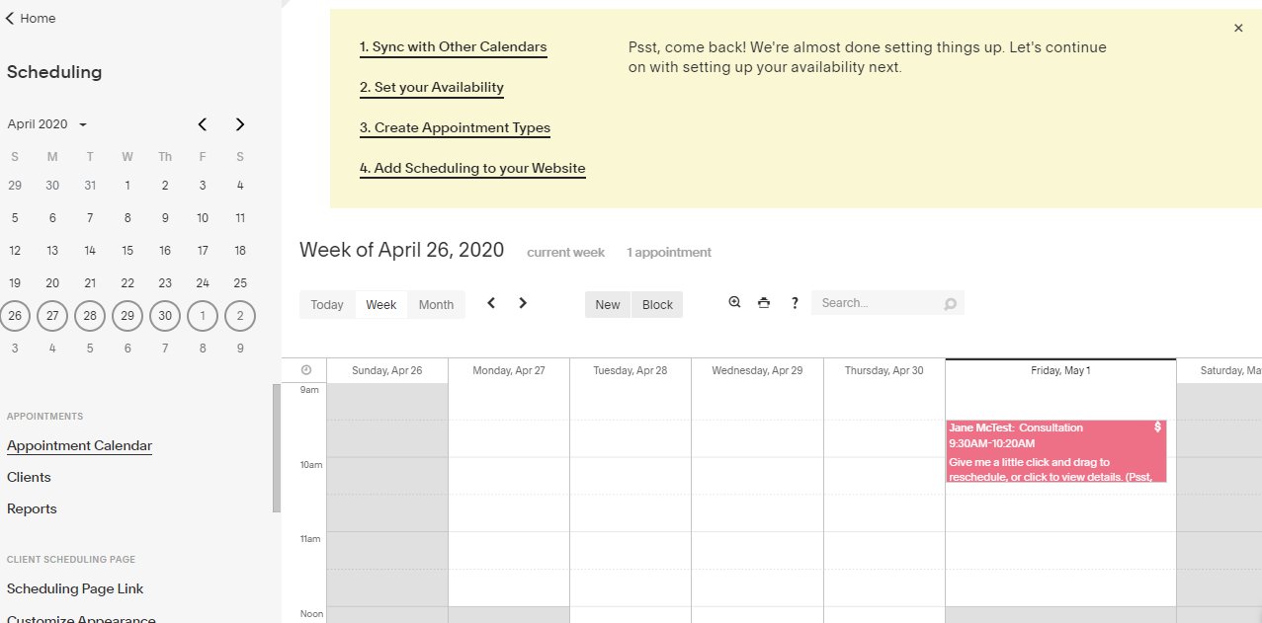The height and width of the screenshot is (623, 1262).
Task: Go back to Home
Action: [31, 19]
